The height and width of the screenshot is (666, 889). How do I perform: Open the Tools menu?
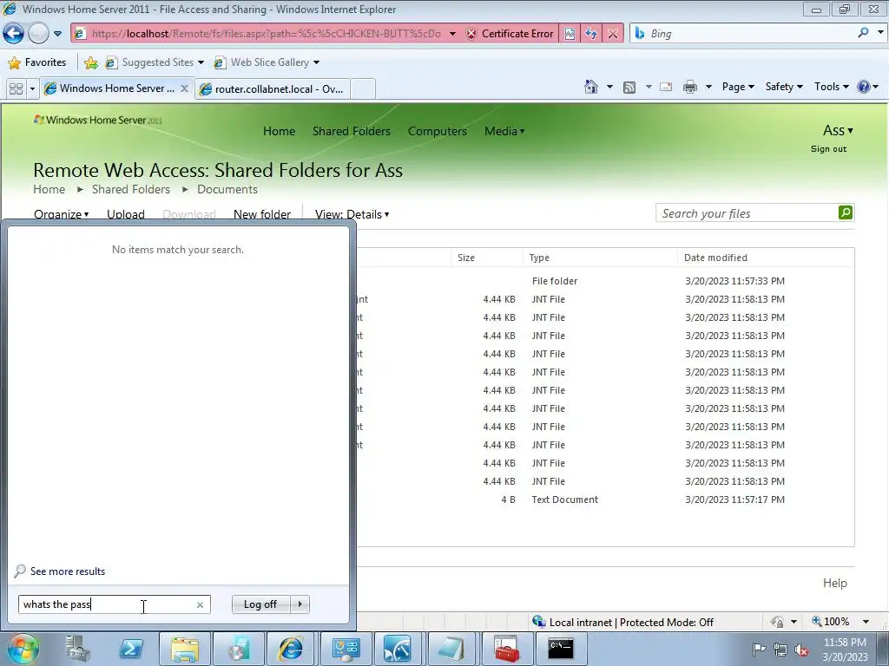click(x=831, y=87)
